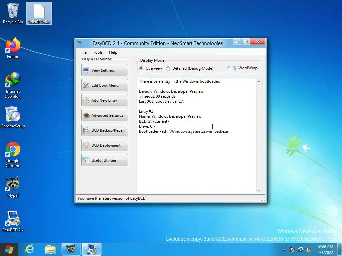The width and height of the screenshot is (342, 256).
Task: Click the 'BCD ID: {current}' line
Action: tap(154, 121)
